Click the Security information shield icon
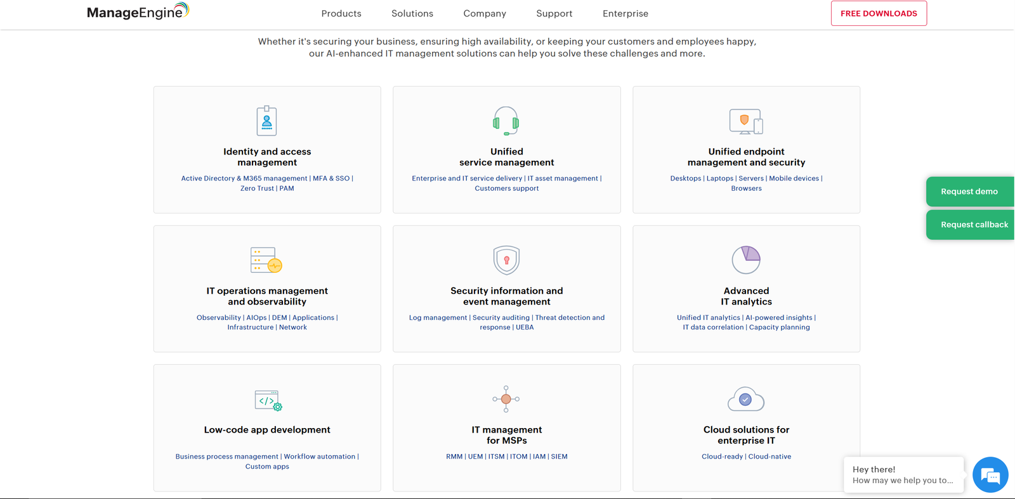1015x499 pixels. pyautogui.click(x=506, y=260)
